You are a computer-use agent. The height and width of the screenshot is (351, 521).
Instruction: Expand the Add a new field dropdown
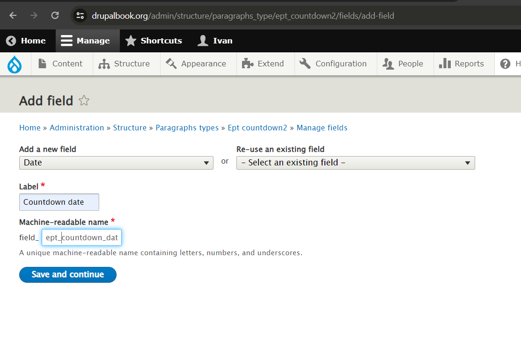point(116,163)
